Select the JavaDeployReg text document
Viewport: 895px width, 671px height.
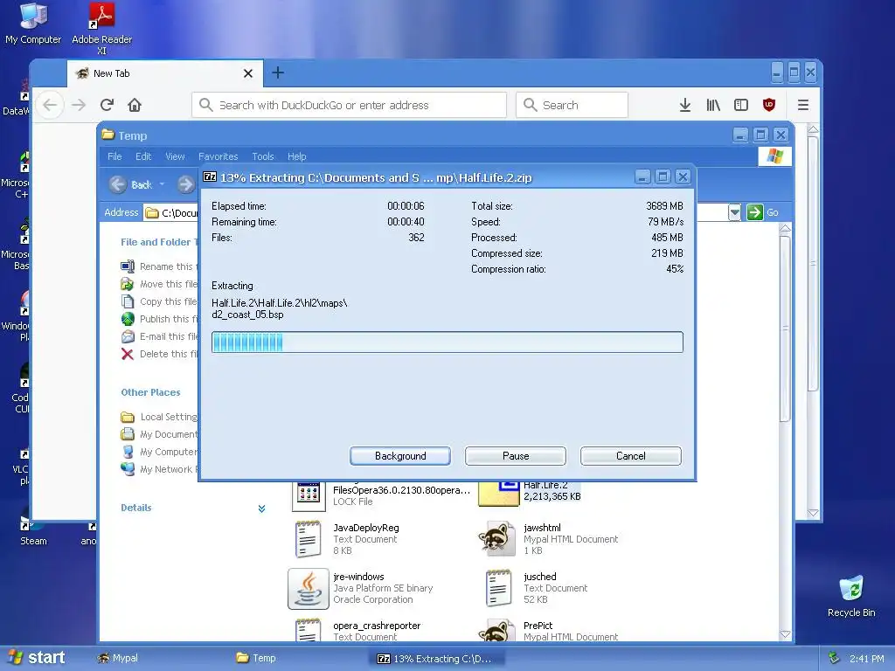(348, 538)
